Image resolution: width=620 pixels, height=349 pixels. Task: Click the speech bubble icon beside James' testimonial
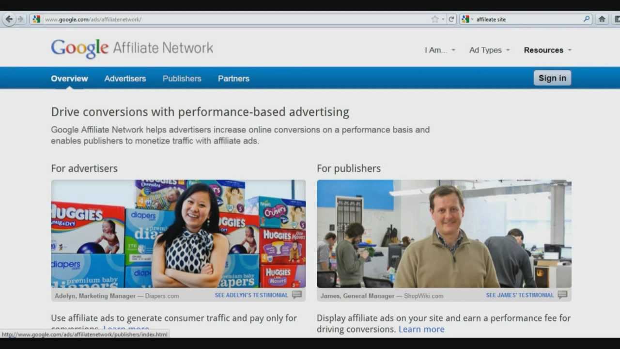(562, 295)
